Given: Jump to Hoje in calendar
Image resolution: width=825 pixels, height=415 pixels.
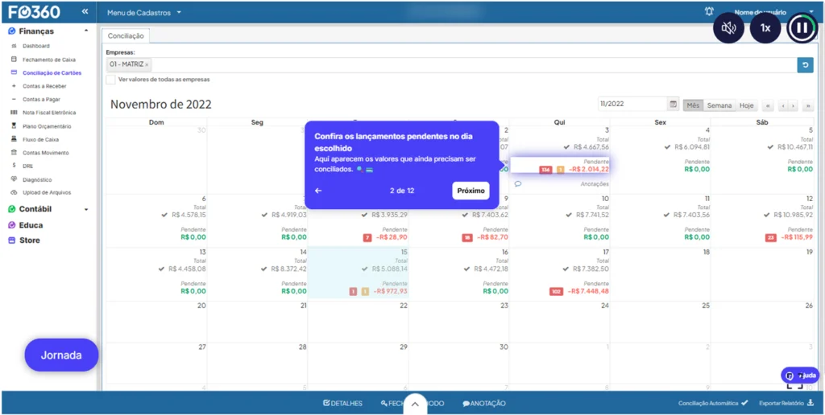Looking at the screenshot, I should coord(746,105).
